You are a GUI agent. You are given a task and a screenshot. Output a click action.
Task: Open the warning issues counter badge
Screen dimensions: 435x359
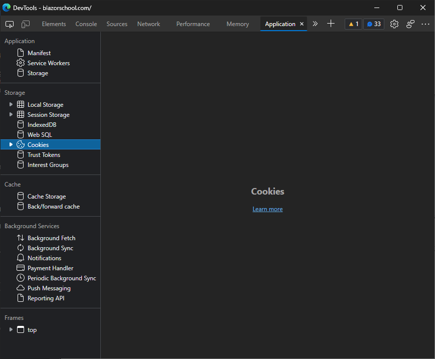353,24
